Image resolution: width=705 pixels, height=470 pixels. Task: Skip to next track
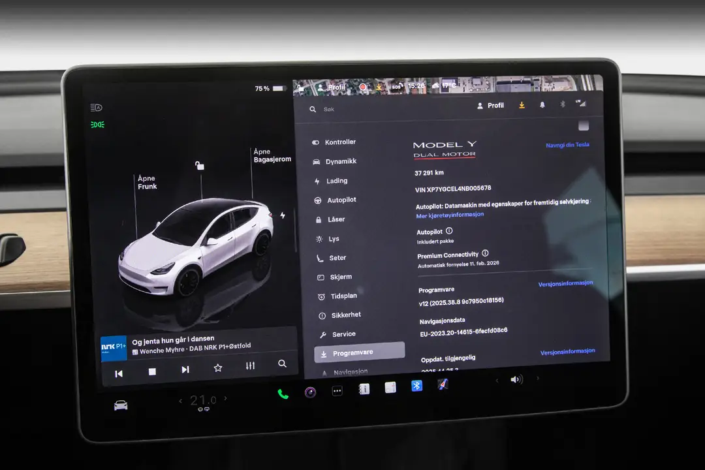pos(185,369)
